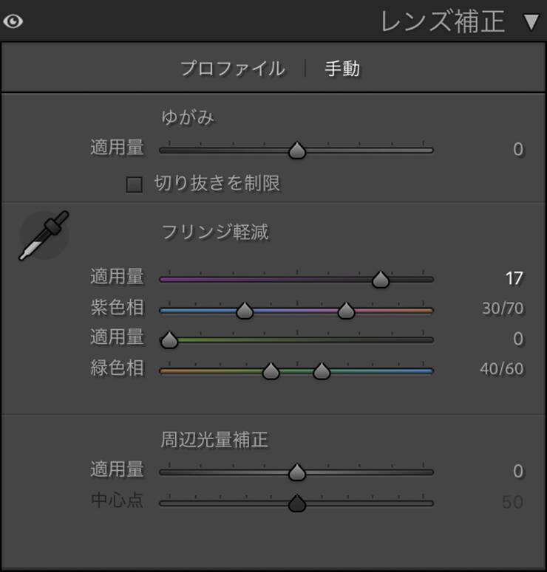Click the right 緑色相 hue handle
547x572 pixels.
coord(322,371)
